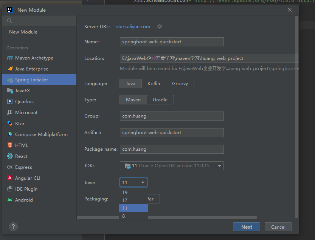The image size is (315, 240).
Task: Click the Compose Multiplatform icon
Action: click(10, 134)
